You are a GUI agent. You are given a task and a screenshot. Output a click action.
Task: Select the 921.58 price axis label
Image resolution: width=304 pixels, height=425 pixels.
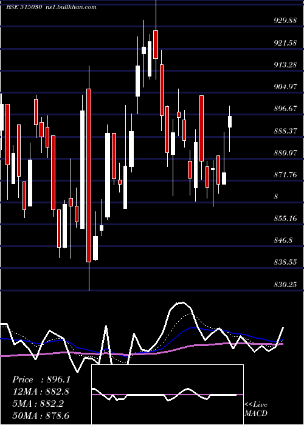(285, 43)
